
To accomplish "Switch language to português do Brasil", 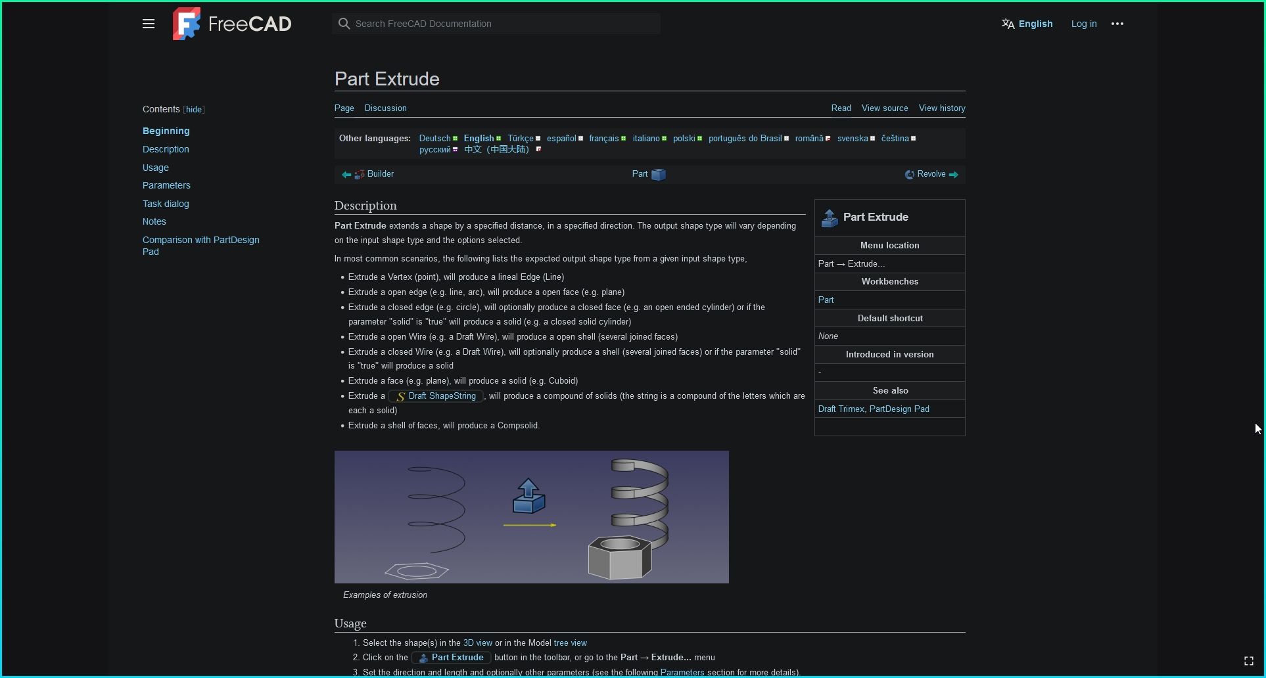I will (x=745, y=139).
